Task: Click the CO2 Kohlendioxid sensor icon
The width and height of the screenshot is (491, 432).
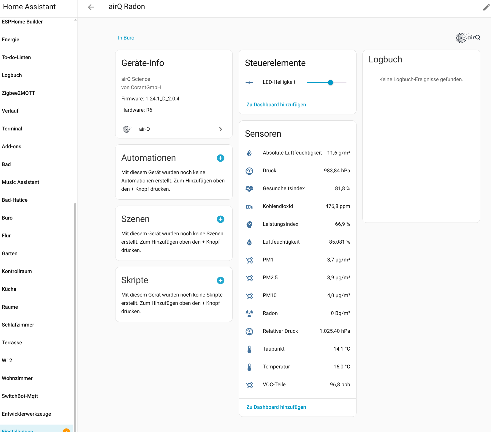Action: tap(249, 206)
